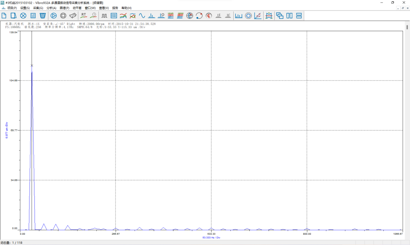Click the blue save disk icon
The height and width of the screenshot is (245, 410).
pyautogui.click(x=33, y=16)
